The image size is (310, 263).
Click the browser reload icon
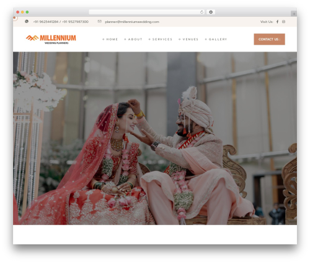[x=201, y=12]
